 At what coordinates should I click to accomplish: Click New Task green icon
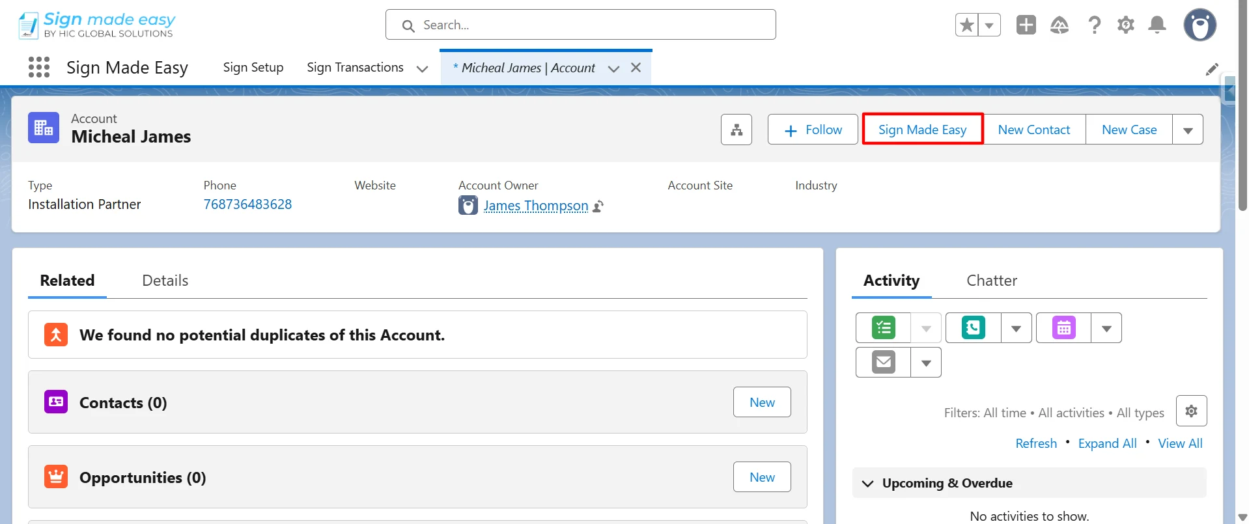(884, 327)
